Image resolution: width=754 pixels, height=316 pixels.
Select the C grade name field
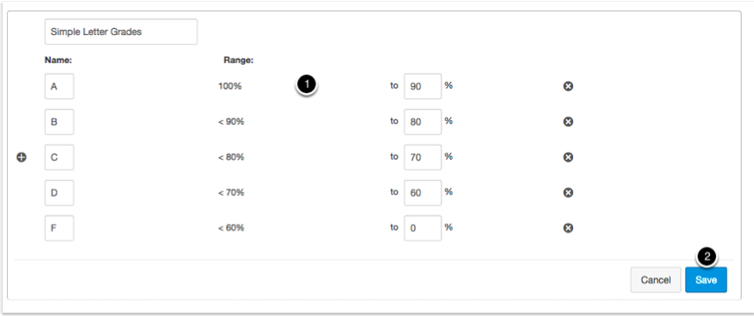click(x=59, y=157)
